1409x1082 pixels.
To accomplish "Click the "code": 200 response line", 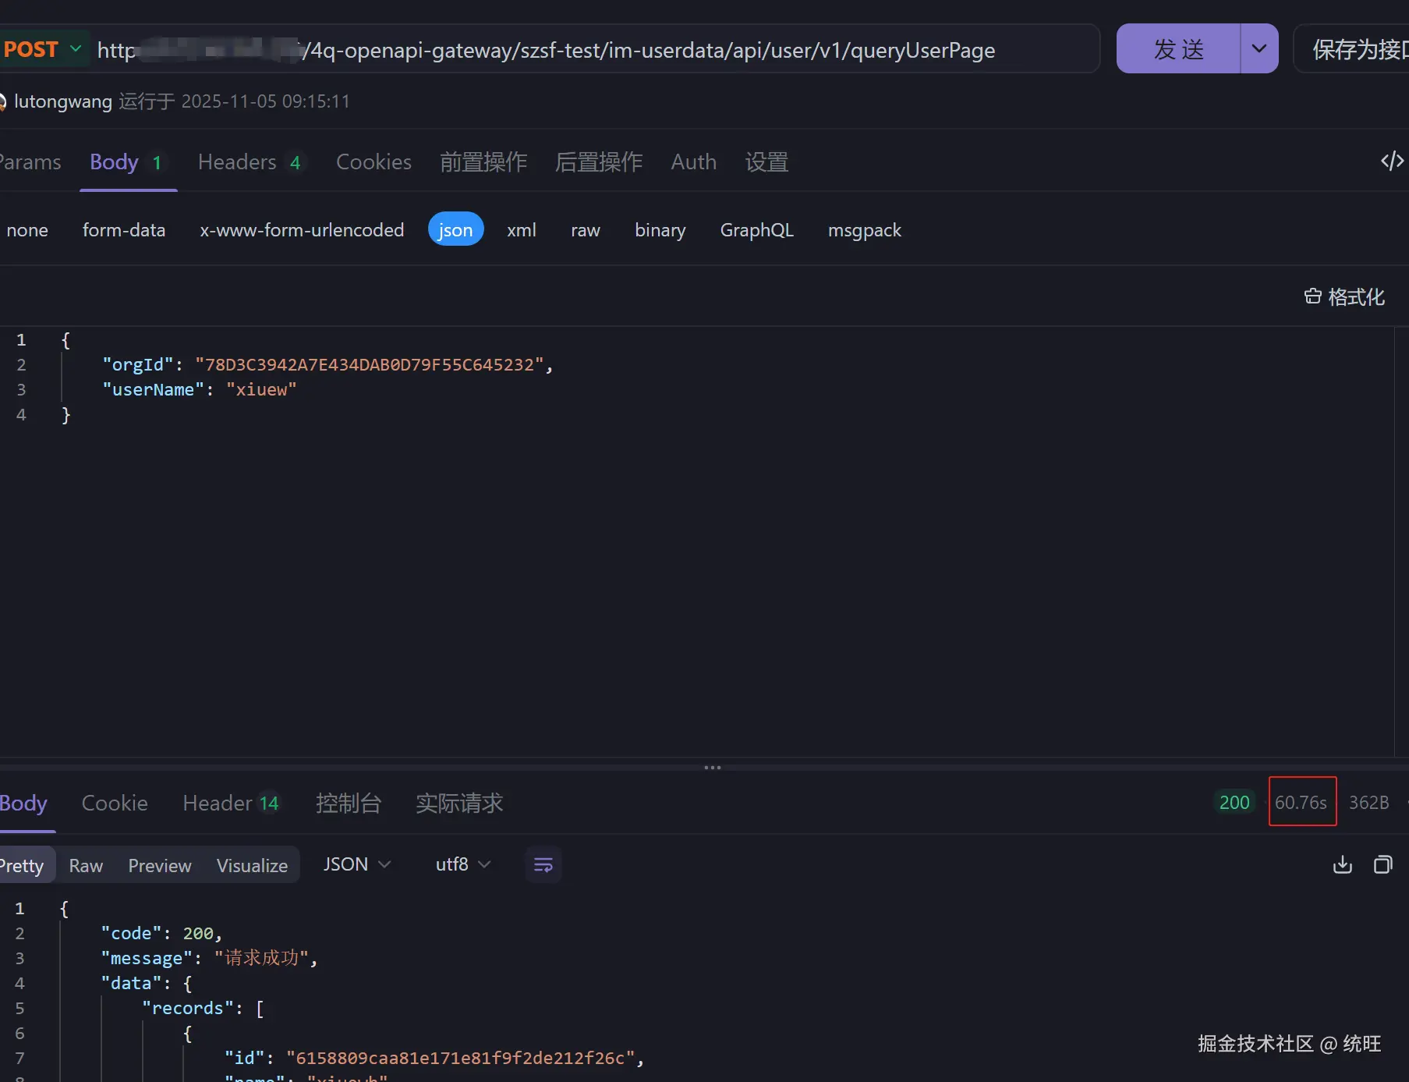I will 161,933.
